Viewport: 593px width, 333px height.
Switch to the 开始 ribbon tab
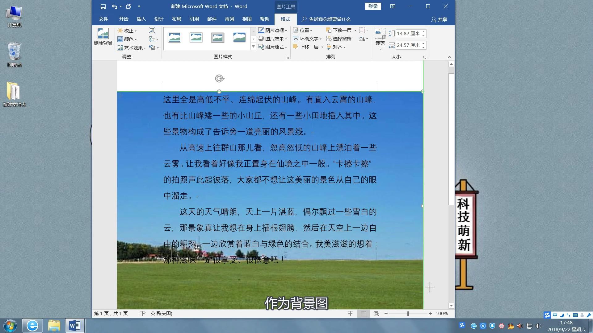coord(123,19)
